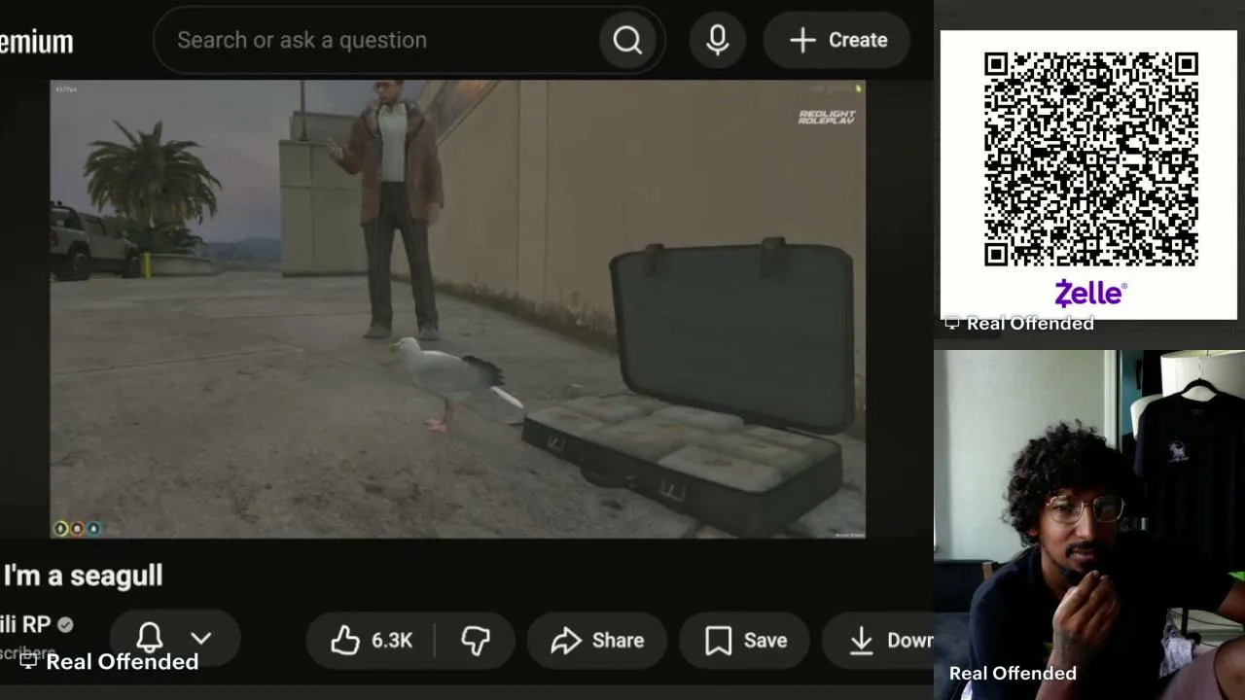The width and height of the screenshot is (1245, 700).
Task: Click the seagull video player frame
Action: (457, 309)
